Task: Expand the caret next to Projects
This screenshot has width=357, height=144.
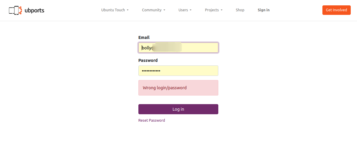Action: (222, 10)
